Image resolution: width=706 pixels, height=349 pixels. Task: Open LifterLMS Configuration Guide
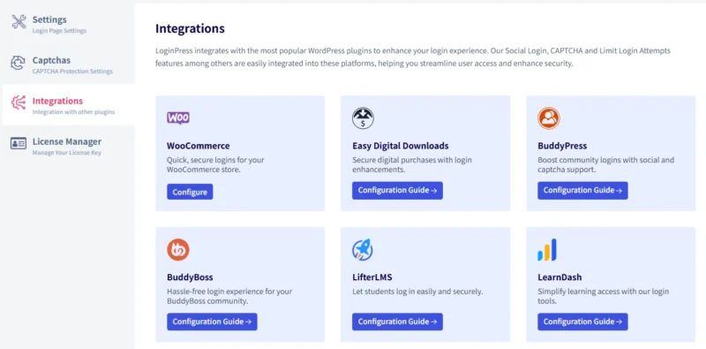click(397, 322)
